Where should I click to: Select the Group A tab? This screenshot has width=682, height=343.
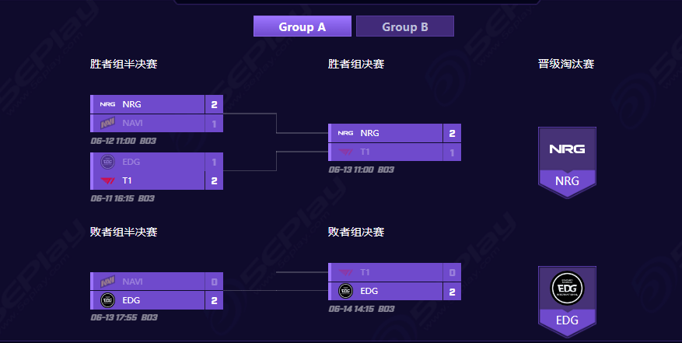[303, 26]
